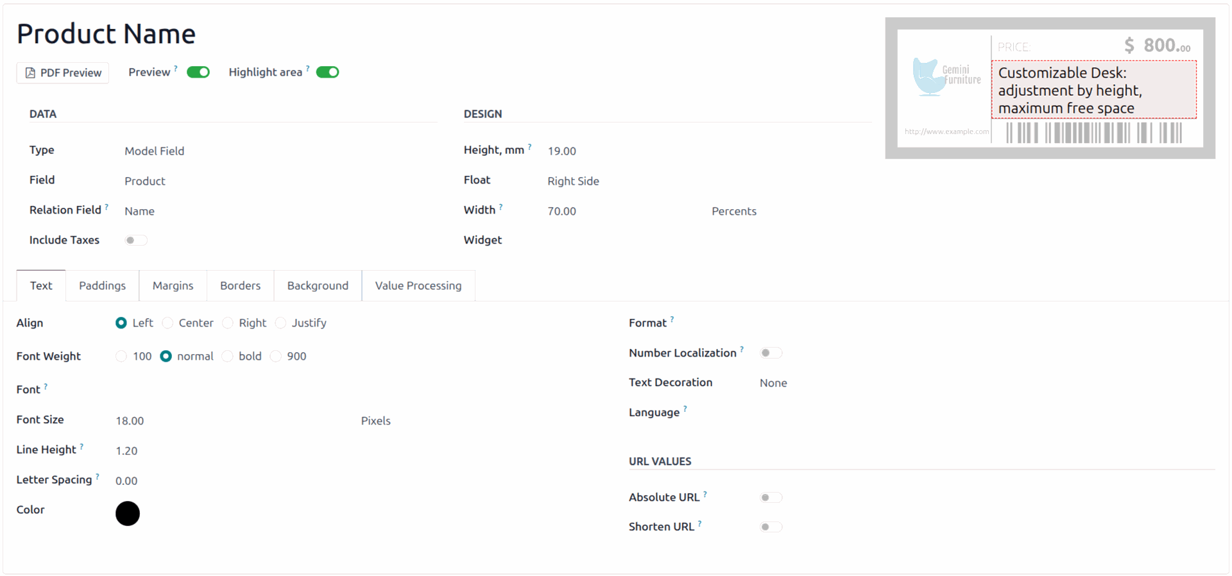This screenshot has width=1232, height=576.
Task: Turn off Highlight area switch
Action: 327,72
